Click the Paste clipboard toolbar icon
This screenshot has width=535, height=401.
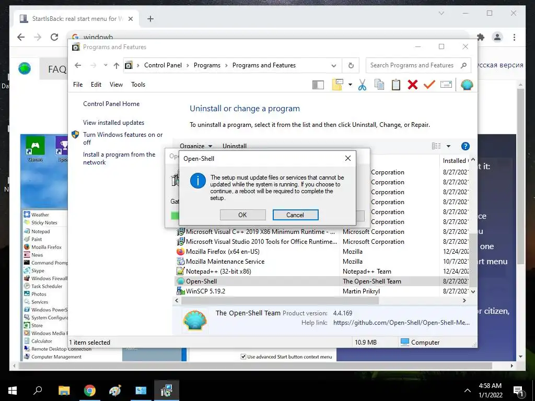[x=396, y=85]
